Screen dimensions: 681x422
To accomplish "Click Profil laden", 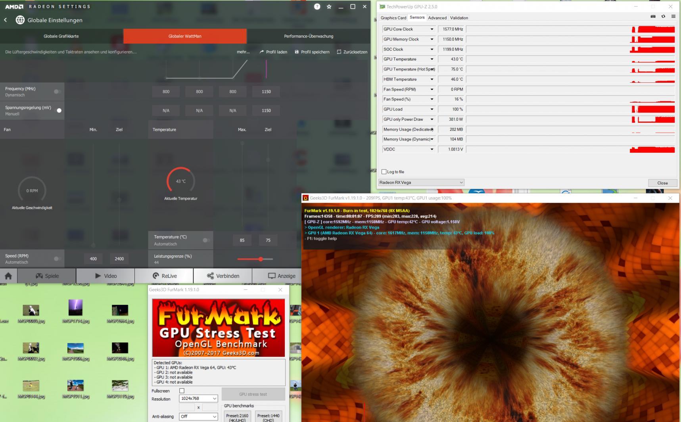I will [273, 52].
